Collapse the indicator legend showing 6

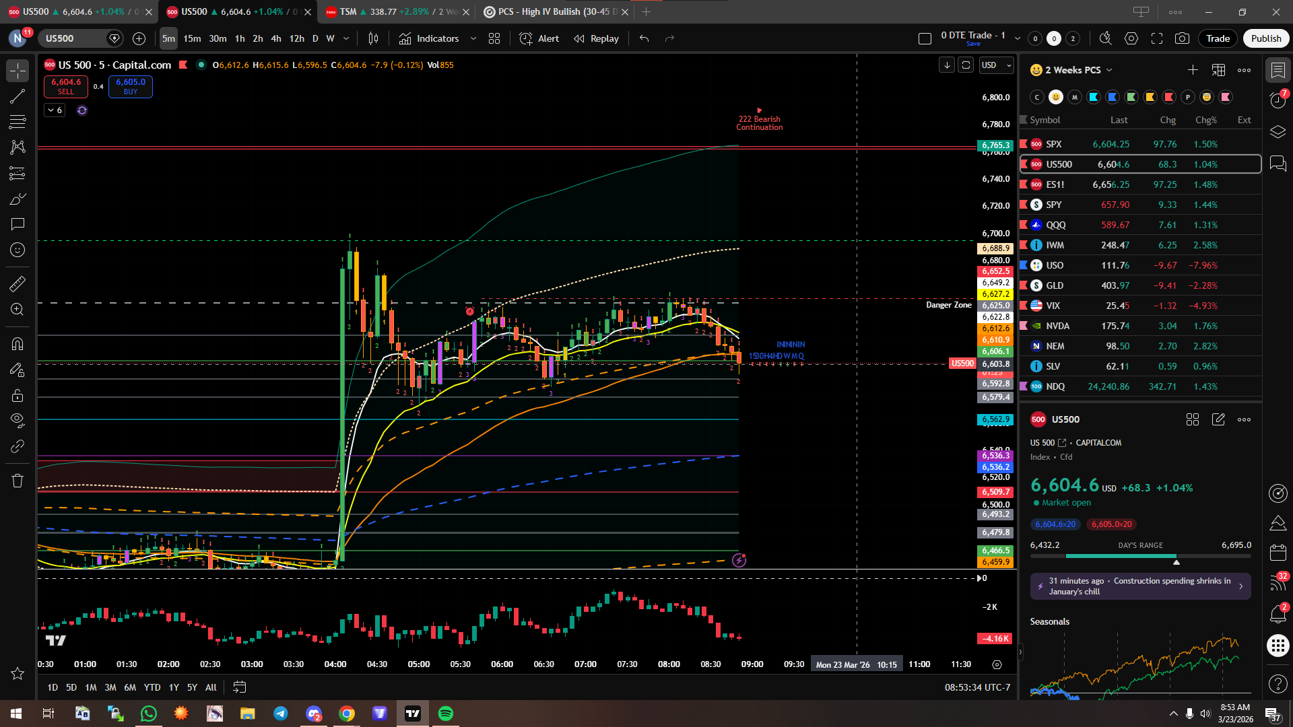coord(55,110)
